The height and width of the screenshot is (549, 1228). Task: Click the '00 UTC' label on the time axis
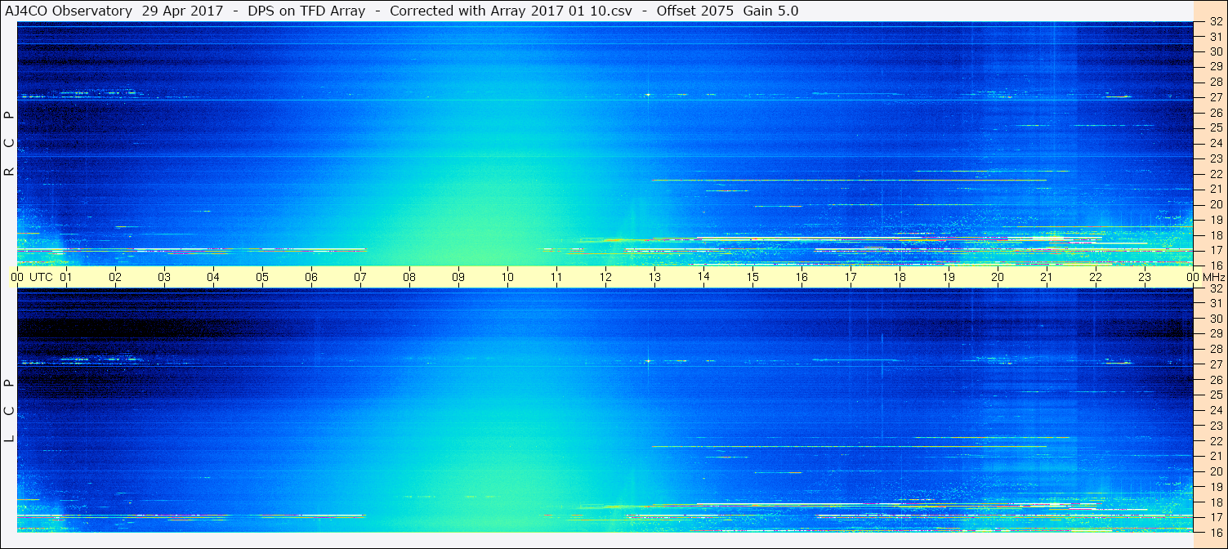31,277
